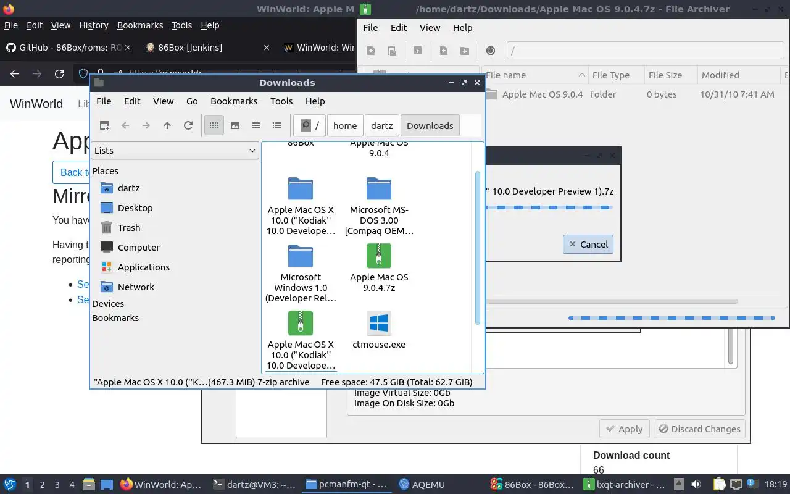Sort archive by File Size column
The image size is (790, 494).
tap(670, 75)
